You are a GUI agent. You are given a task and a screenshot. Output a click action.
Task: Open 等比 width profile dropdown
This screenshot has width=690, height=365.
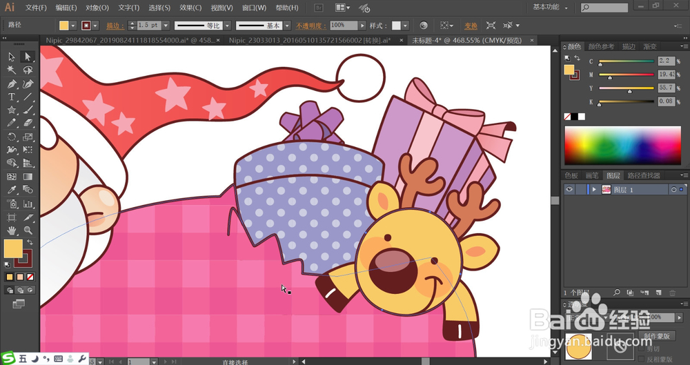[228, 26]
